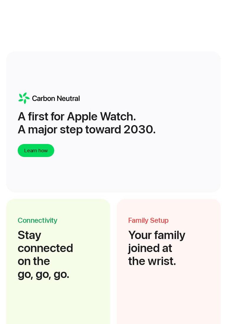Click the "2030." text in the headline
This screenshot has height=324, width=227.
point(140,130)
